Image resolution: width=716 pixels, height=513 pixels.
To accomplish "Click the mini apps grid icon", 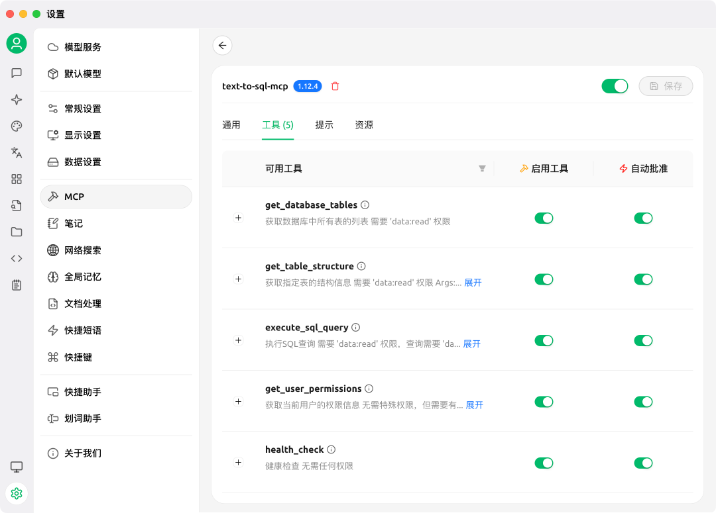I will coord(16,179).
